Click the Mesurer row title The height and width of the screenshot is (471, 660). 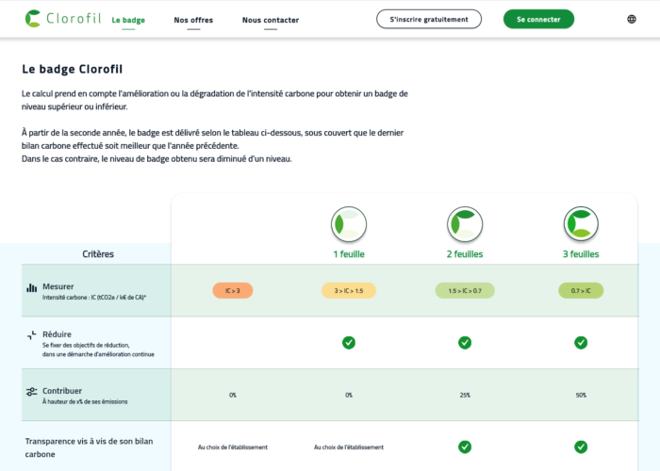(x=58, y=286)
